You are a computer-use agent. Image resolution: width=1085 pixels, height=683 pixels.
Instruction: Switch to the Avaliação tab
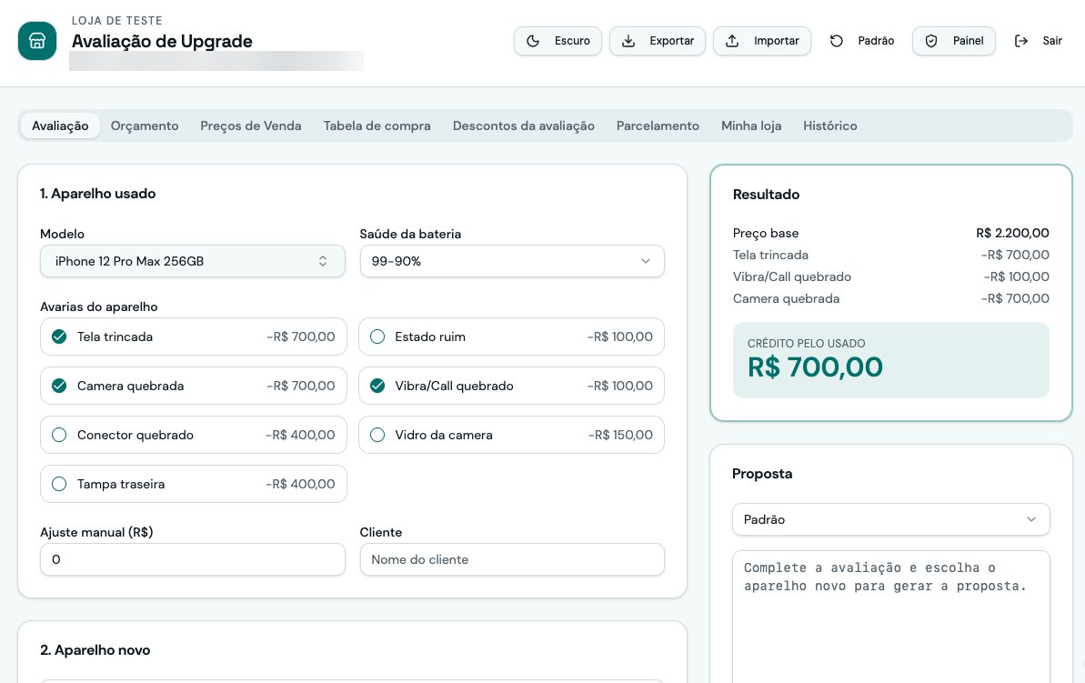(60, 126)
